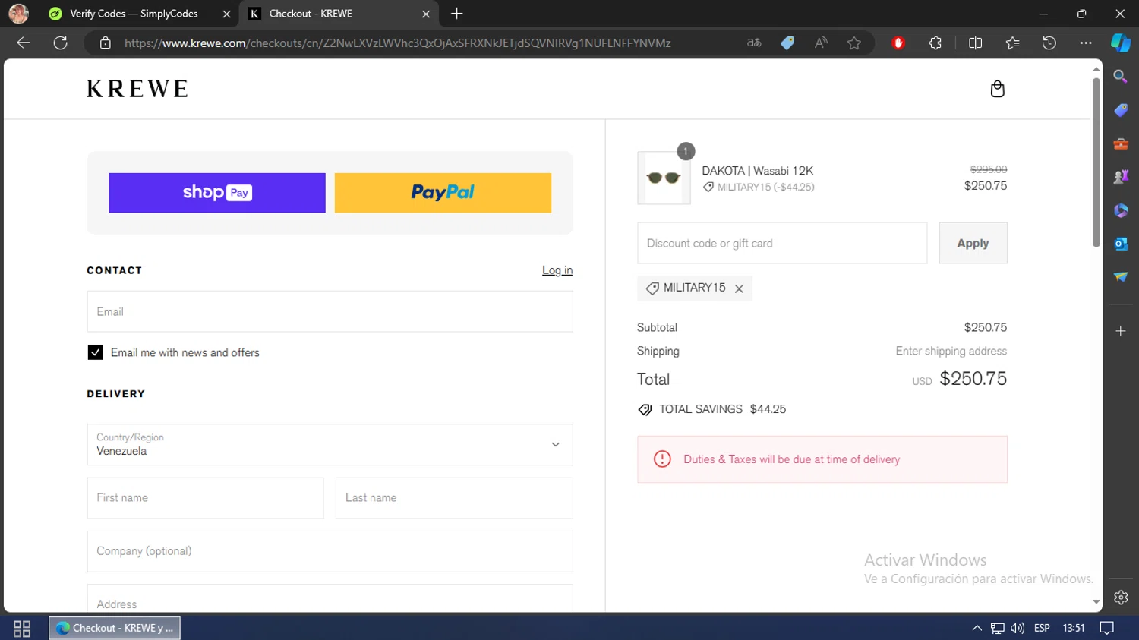Open the Favorites list
The height and width of the screenshot is (640, 1139).
click(1012, 43)
